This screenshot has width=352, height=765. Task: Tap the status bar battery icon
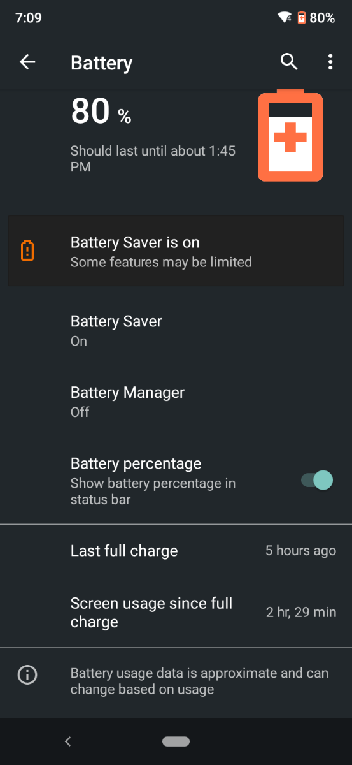(301, 18)
